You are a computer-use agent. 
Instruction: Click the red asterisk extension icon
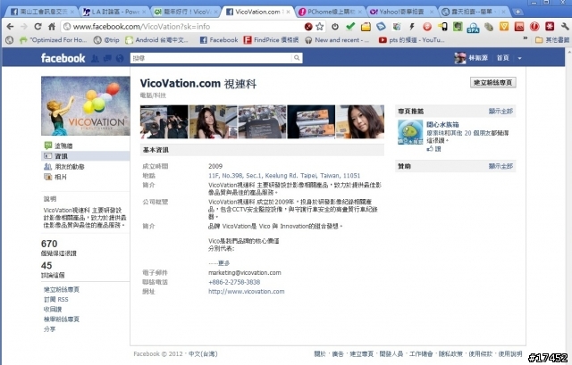tap(550, 26)
